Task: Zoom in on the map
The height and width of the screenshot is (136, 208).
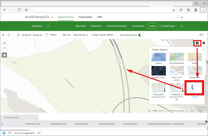Action: tap(4, 43)
